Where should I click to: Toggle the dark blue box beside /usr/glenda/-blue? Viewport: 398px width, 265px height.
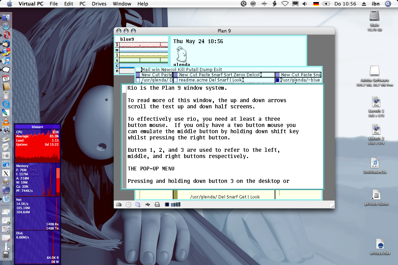point(277,80)
